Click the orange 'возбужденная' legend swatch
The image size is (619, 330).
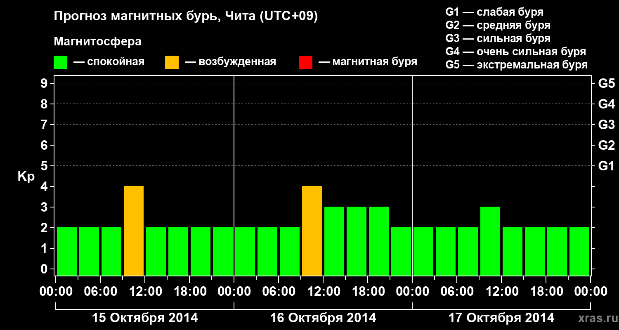tap(172, 62)
